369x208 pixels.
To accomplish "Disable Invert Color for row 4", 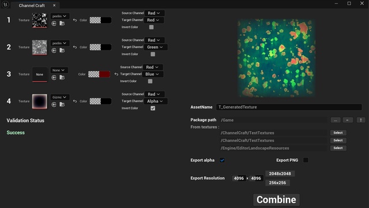I will coord(153,108).
